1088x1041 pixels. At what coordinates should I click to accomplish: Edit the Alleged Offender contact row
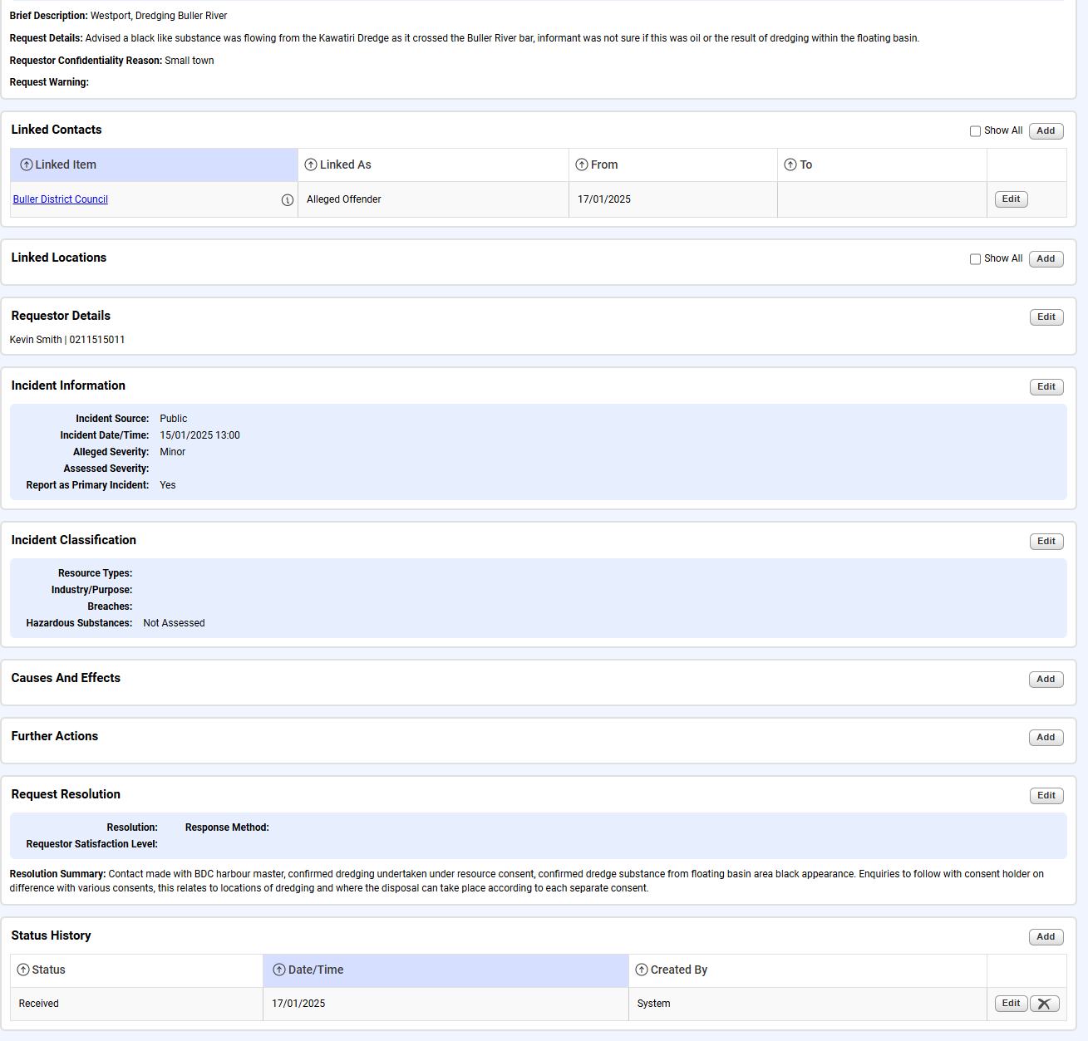(x=1011, y=199)
